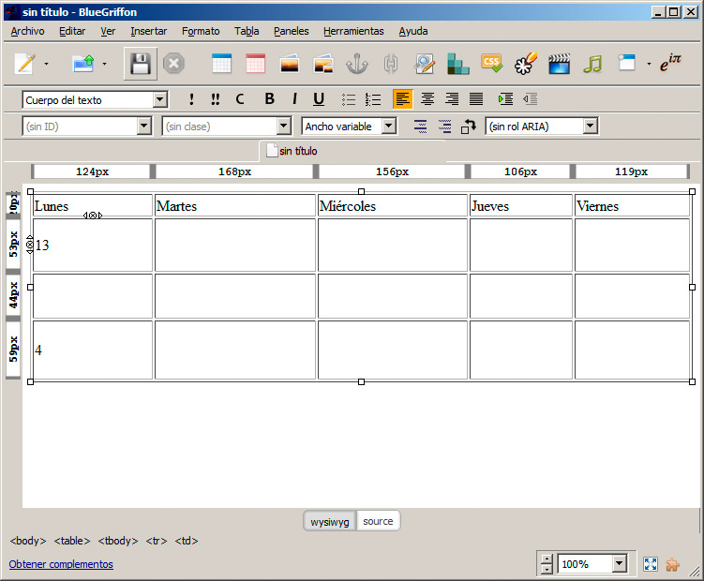Decrease the indent level
This screenshot has height=581, width=704.
[531, 99]
